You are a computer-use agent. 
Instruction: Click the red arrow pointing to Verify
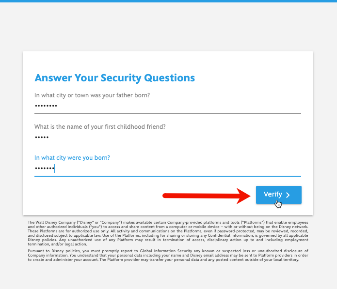(x=207, y=196)
